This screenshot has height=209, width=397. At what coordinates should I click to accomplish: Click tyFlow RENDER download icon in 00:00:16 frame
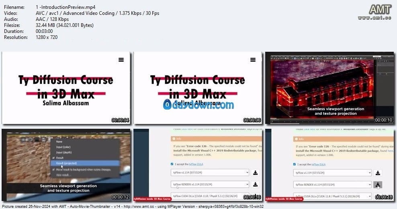point(255,185)
